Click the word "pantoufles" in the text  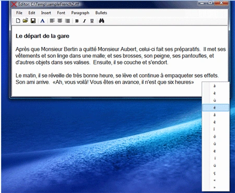pyautogui.click(x=195, y=56)
